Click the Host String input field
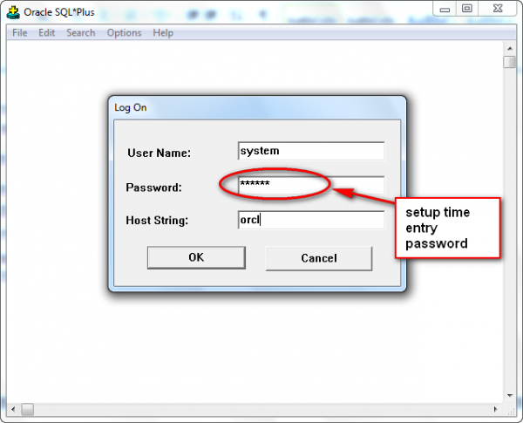The width and height of the screenshot is (523, 423). (311, 220)
